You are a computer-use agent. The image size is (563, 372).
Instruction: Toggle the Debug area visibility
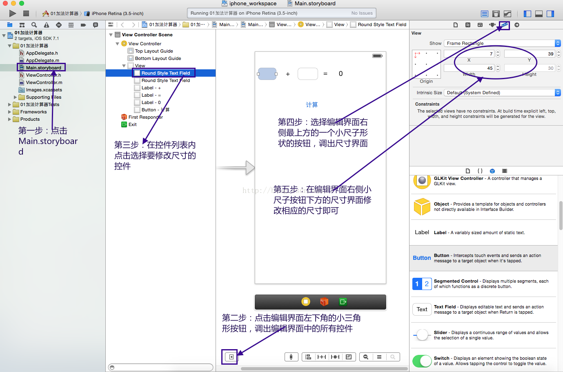(539, 13)
